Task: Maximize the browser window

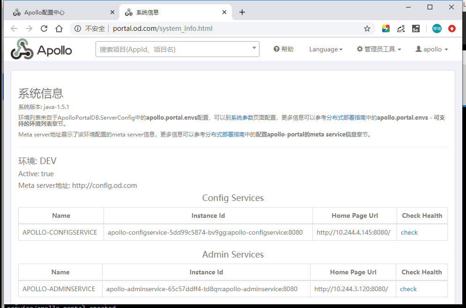Action: tap(430, 7)
